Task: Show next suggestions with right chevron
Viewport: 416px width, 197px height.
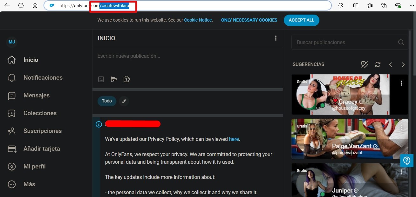Action: [x=403, y=64]
